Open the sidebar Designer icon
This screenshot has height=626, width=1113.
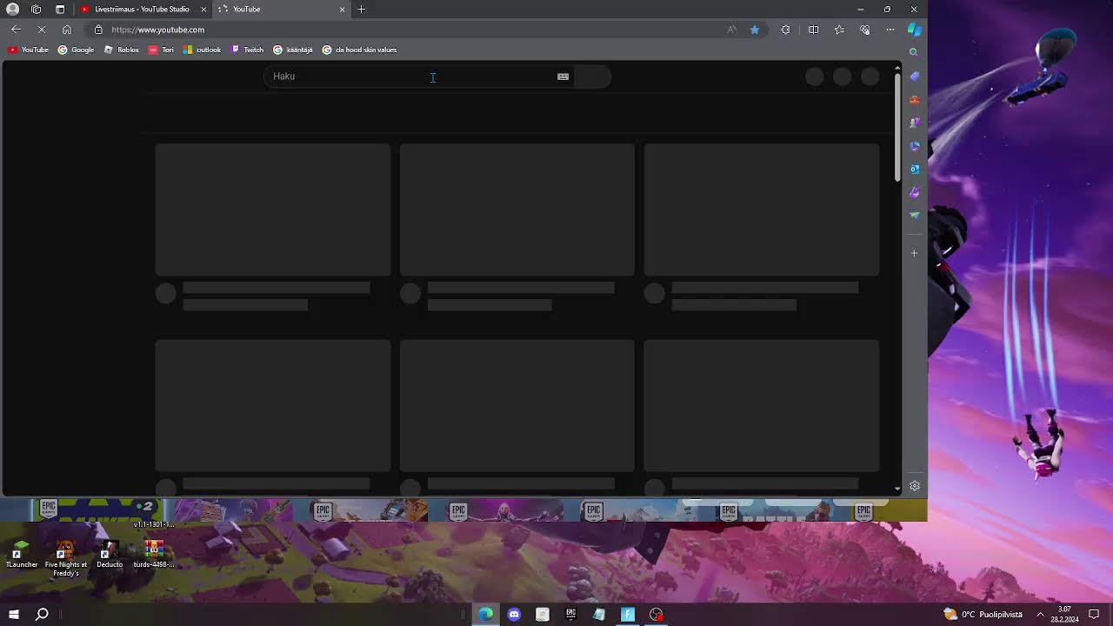click(x=914, y=192)
